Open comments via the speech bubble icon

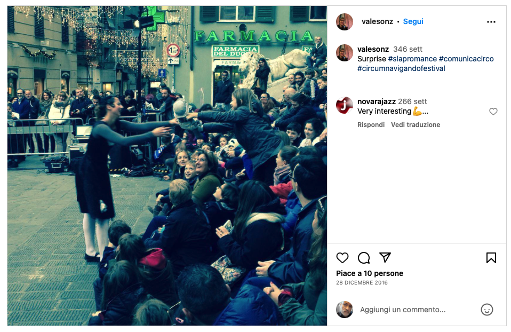pos(364,258)
